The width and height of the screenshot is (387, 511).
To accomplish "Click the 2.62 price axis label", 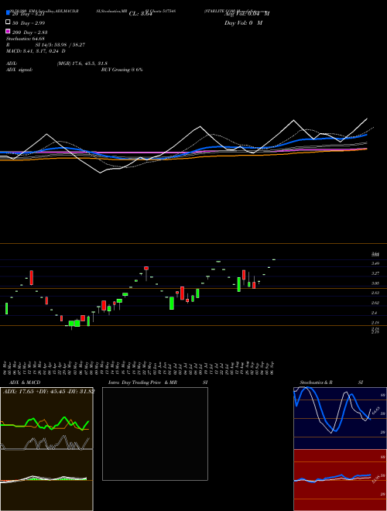I will 375,303.
